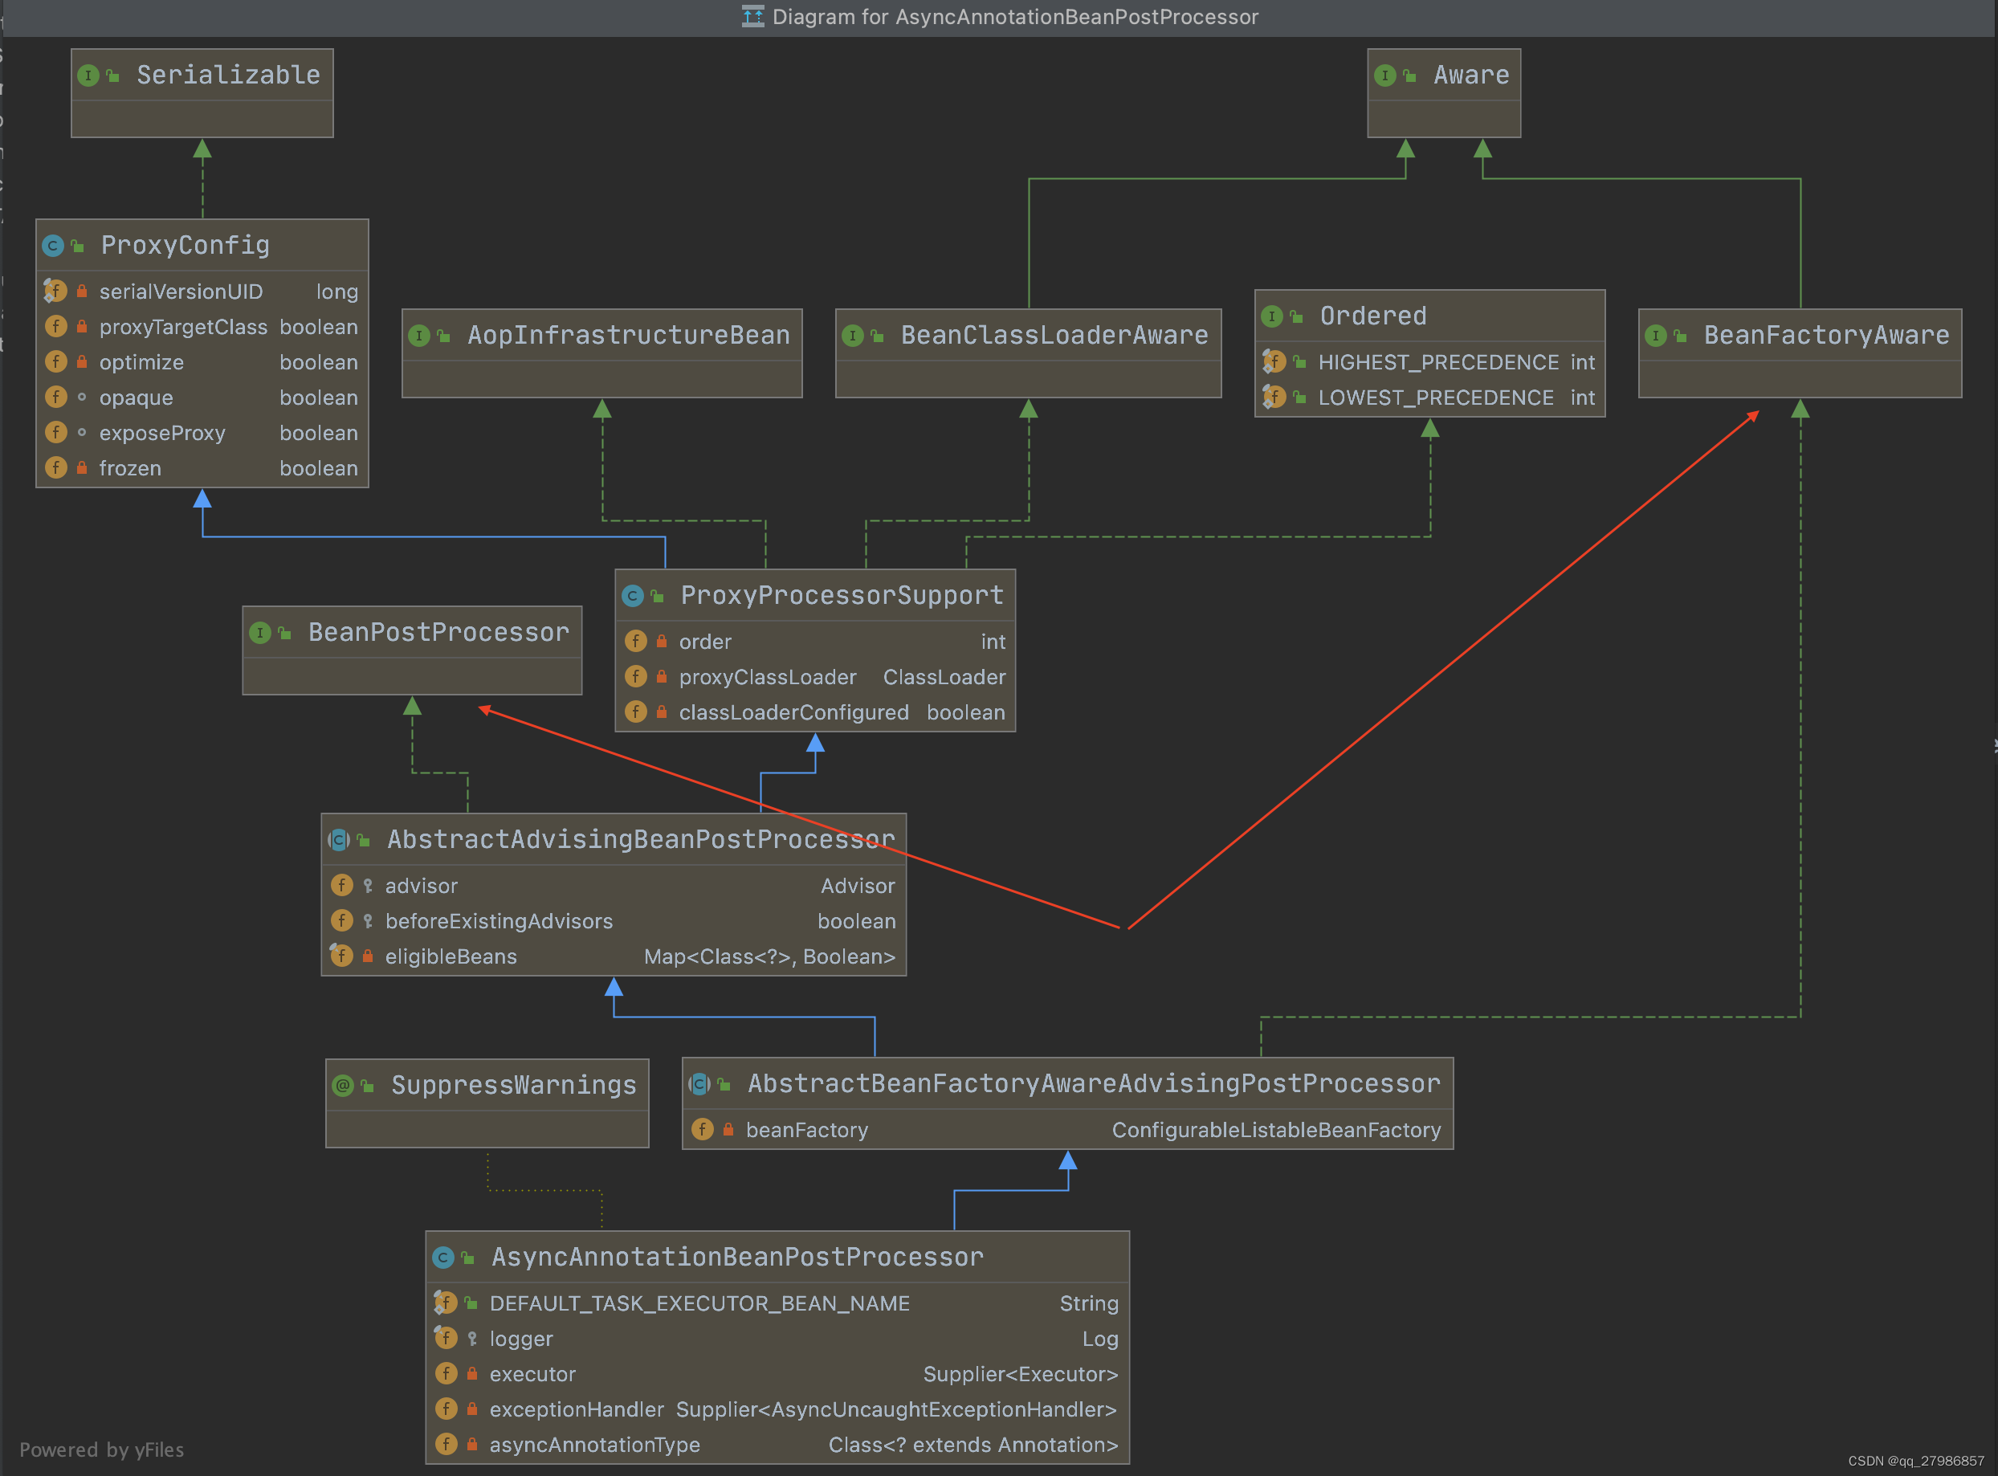Click the Map<Class<?>, Boolean> type label
The height and width of the screenshot is (1476, 1998).
[x=769, y=957]
